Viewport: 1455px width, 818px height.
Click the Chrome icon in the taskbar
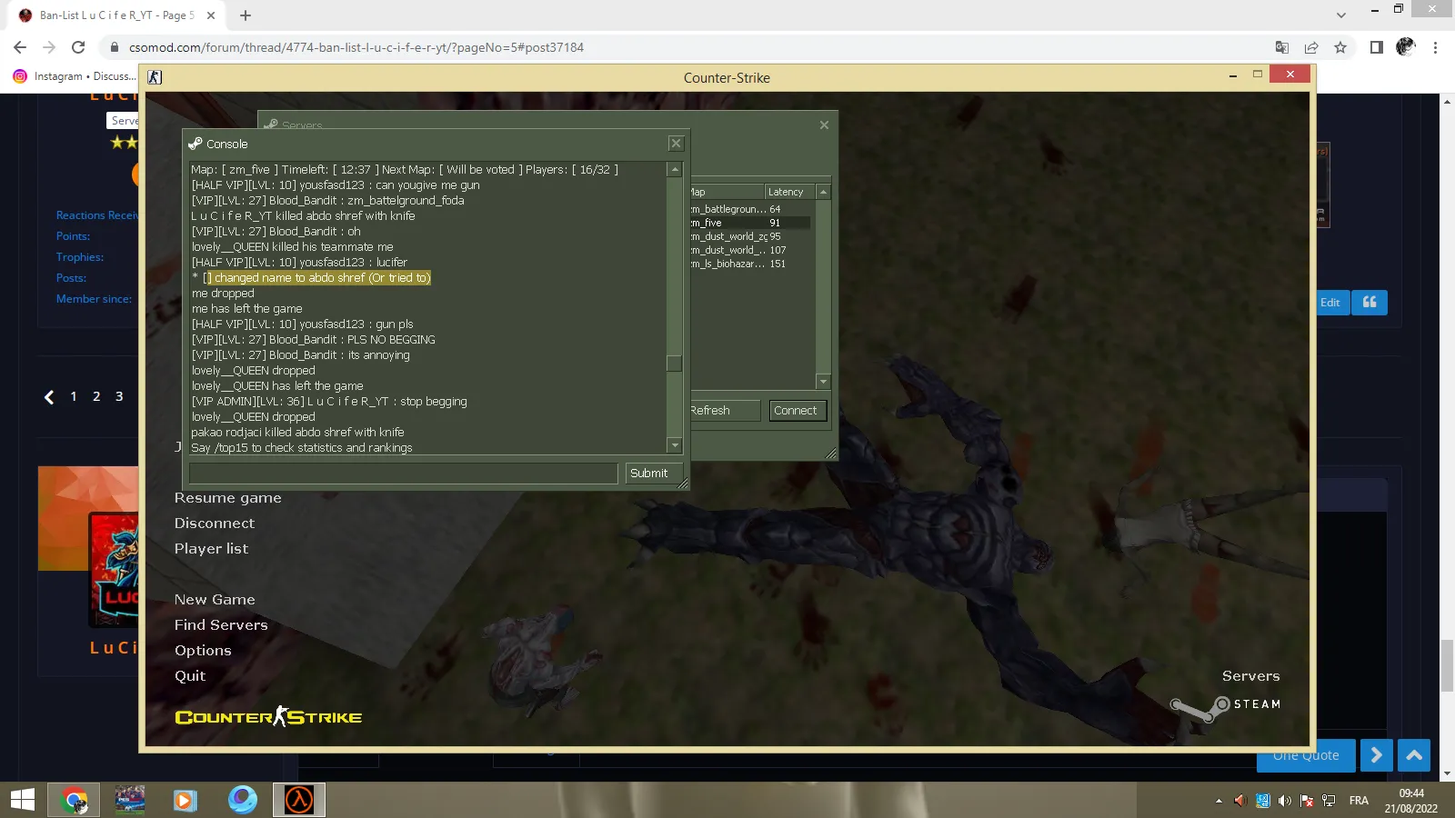[x=75, y=800]
